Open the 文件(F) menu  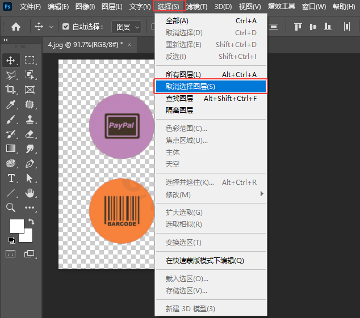30,7
